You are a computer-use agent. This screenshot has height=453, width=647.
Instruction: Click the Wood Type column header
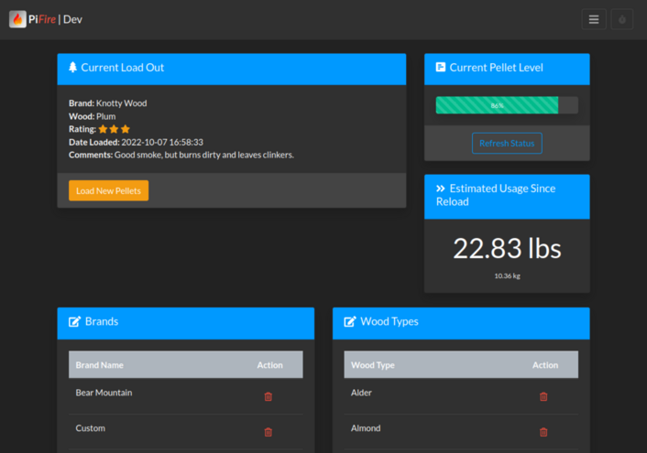[x=373, y=365]
